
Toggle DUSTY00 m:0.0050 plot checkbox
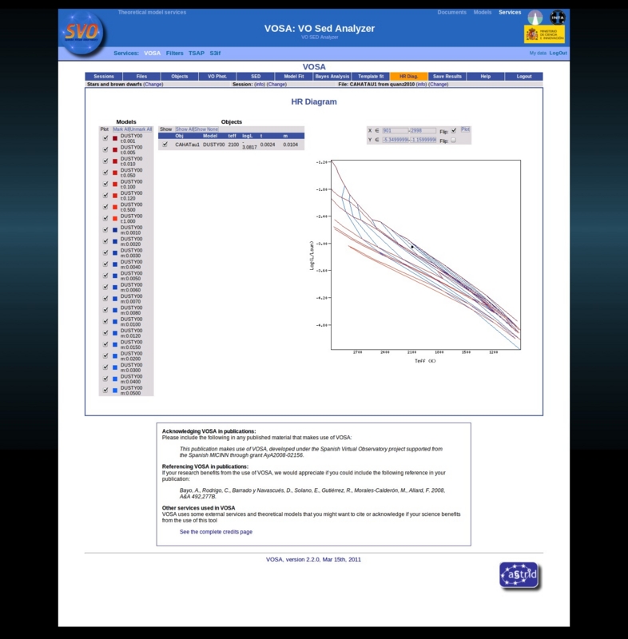point(105,276)
